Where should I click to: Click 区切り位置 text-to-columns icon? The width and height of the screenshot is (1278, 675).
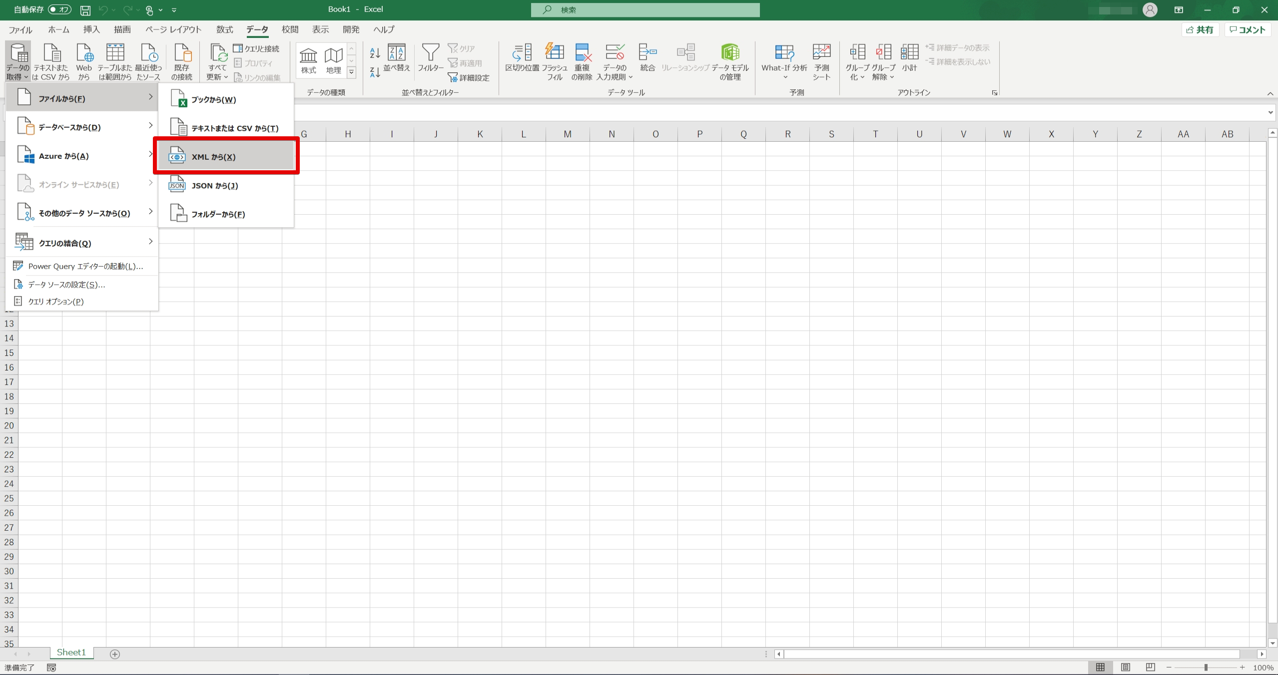[x=522, y=58]
